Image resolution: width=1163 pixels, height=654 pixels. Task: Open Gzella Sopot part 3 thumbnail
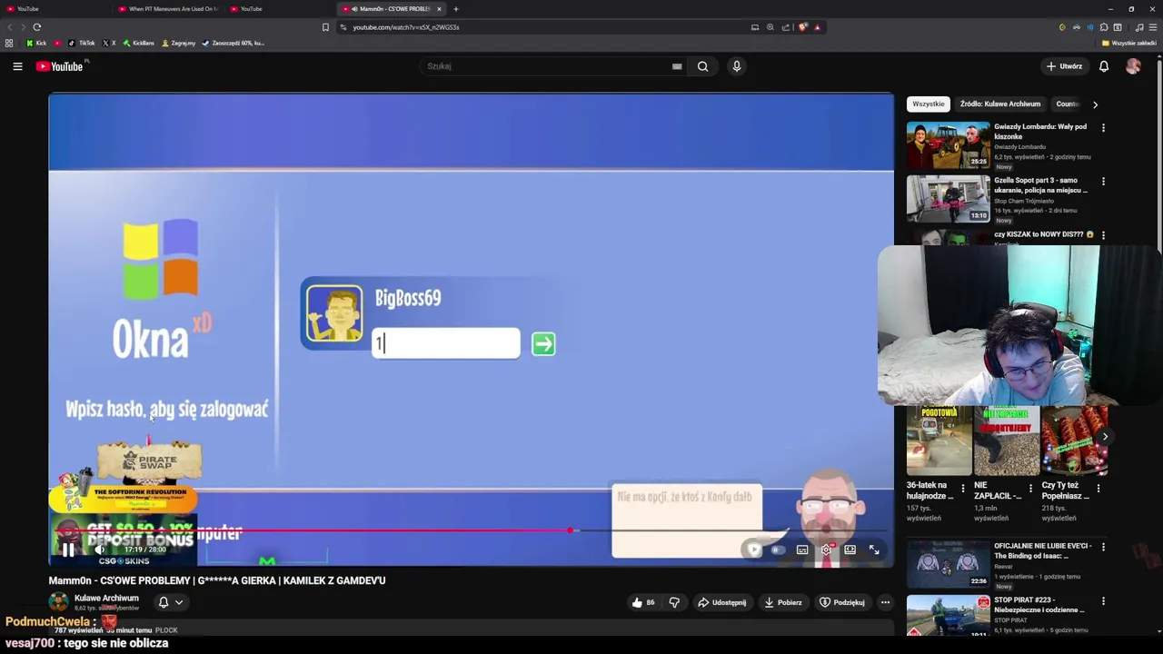[x=948, y=198]
